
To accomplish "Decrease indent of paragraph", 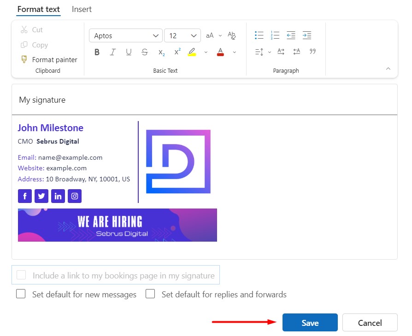I will [x=291, y=35].
